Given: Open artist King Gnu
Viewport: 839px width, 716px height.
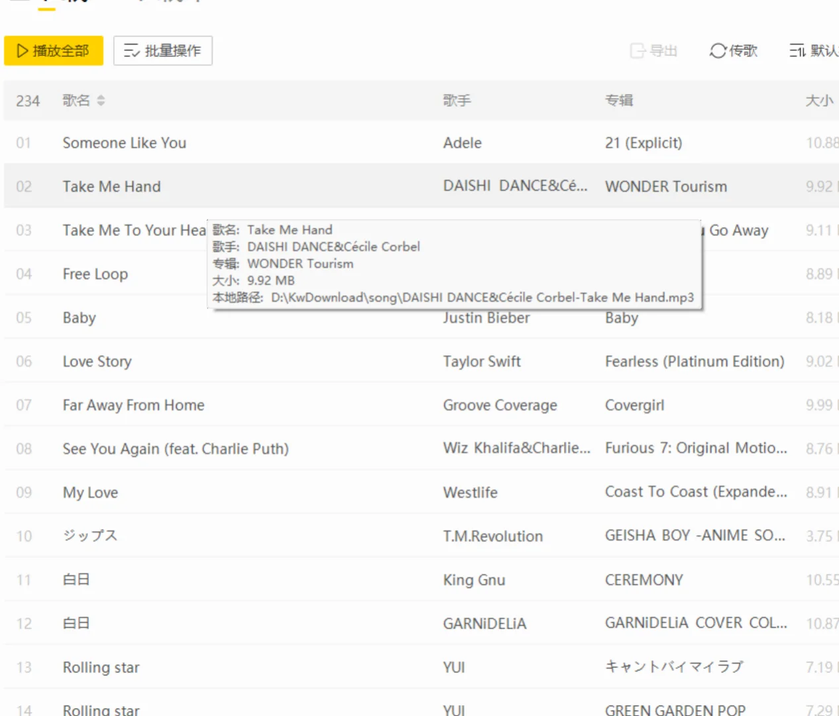Looking at the screenshot, I should (x=474, y=580).
